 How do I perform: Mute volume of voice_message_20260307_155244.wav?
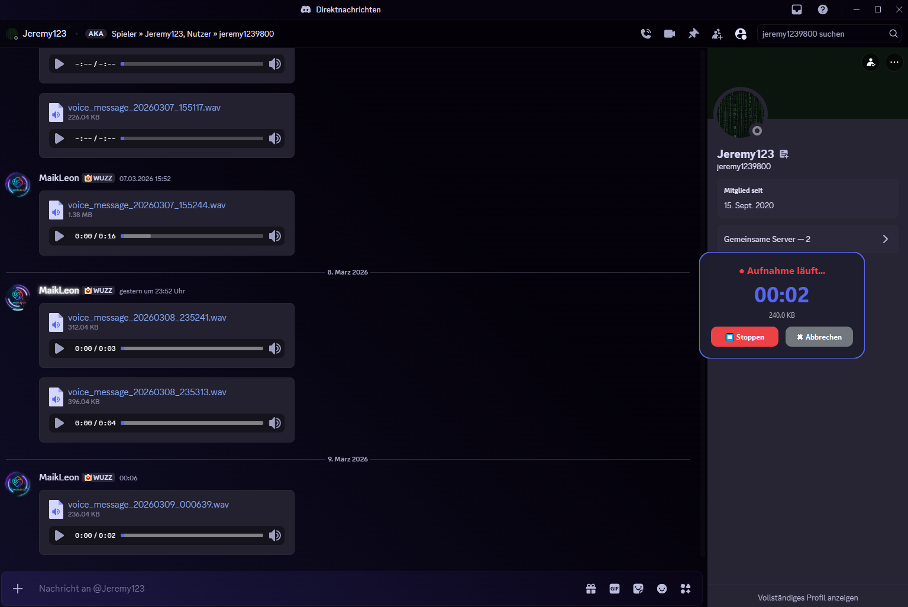[275, 236]
